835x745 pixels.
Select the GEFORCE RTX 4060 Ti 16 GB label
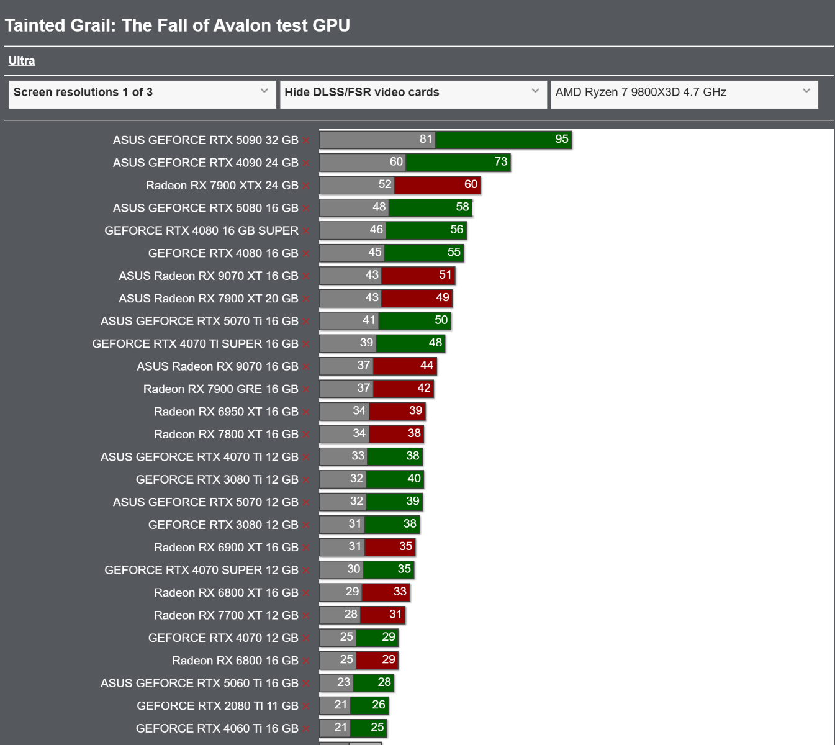pos(217,729)
